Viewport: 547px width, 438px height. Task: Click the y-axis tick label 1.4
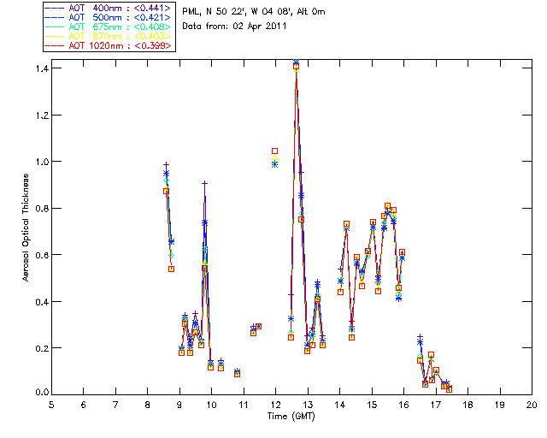(x=42, y=68)
